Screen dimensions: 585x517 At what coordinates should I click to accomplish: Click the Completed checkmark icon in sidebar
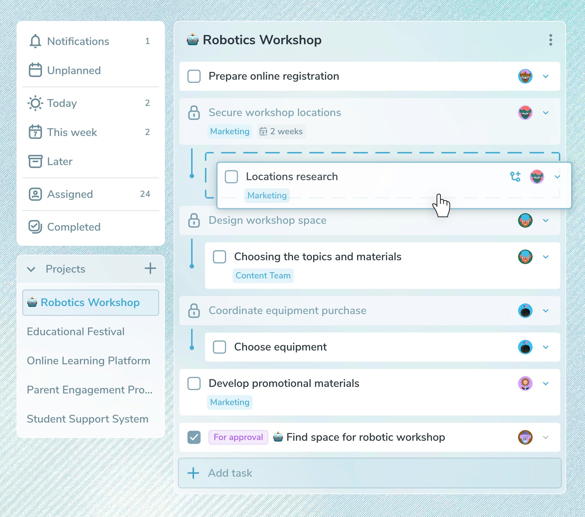click(35, 227)
